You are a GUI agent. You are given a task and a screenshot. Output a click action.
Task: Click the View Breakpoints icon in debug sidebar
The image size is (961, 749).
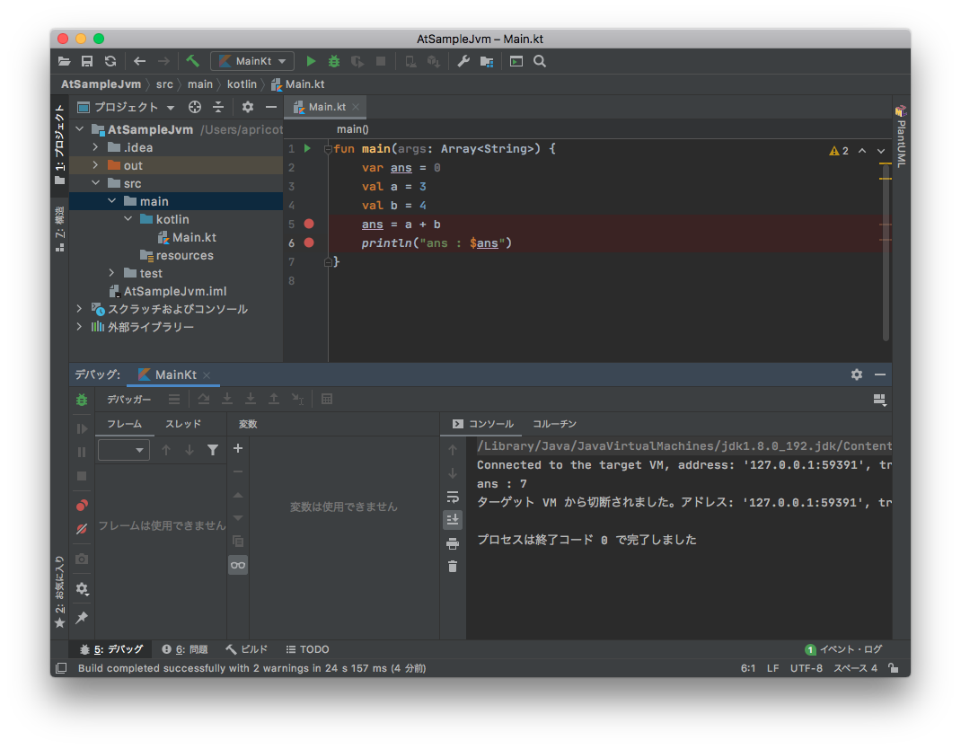(x=82, y=506)
